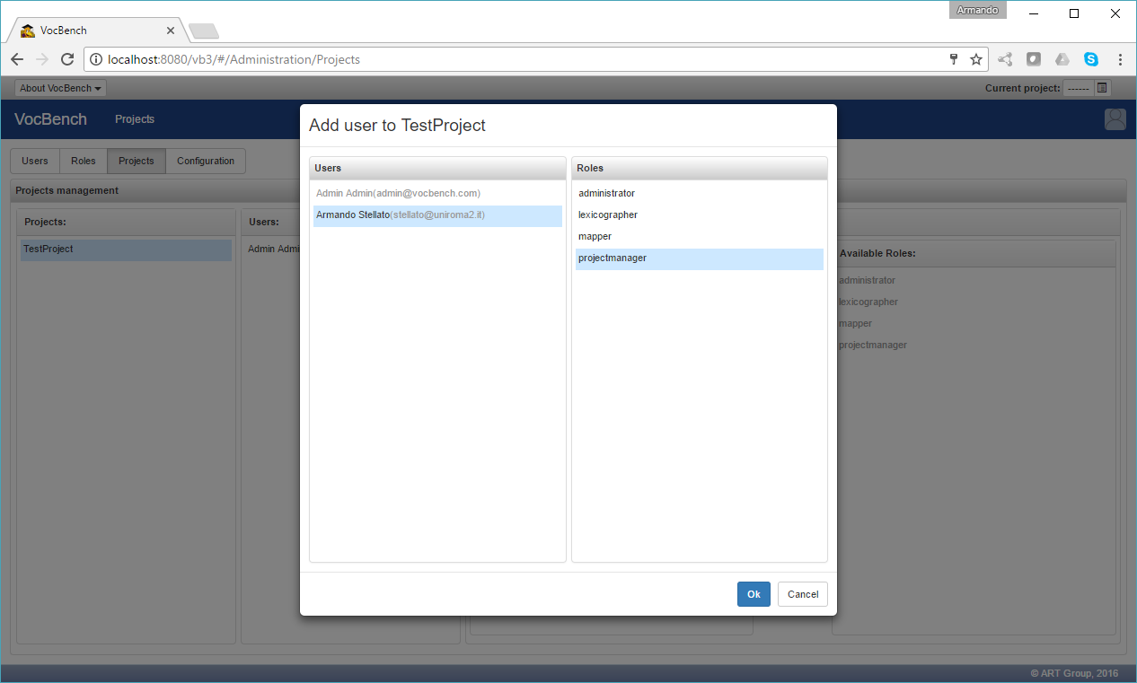Switch to the Projects tab

137,162
